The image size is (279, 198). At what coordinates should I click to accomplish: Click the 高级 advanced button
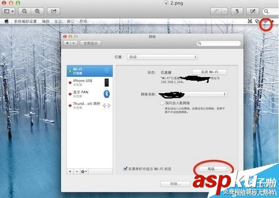(213, 169)
